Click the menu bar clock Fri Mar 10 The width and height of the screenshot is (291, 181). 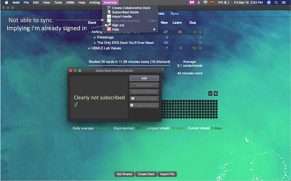click(x=248, y=3)
